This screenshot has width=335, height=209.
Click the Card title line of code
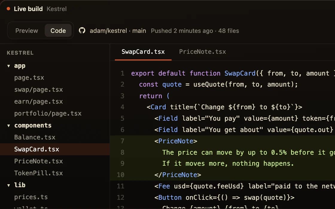click(x=224, y=107)
